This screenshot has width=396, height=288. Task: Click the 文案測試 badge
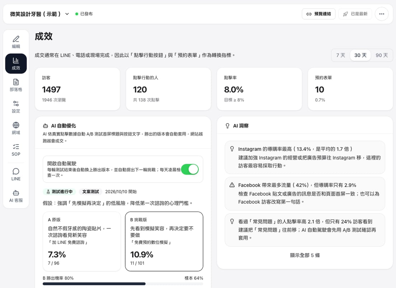pyautogui.click(x=90, y=192)
